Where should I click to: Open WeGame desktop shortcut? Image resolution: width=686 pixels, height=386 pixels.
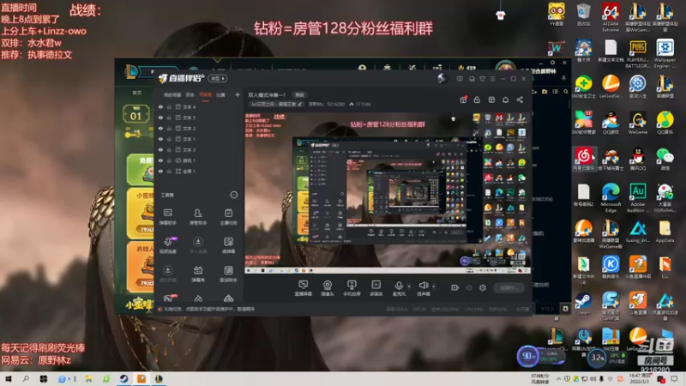click(638, 123)
